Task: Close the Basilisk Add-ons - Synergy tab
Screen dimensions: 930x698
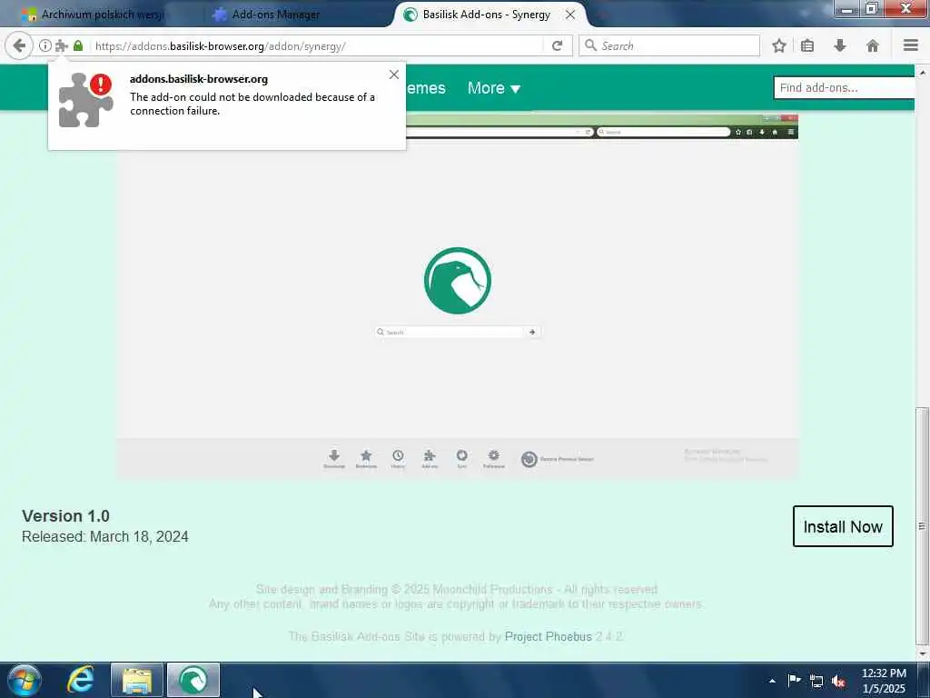Action: pos(570,15)
